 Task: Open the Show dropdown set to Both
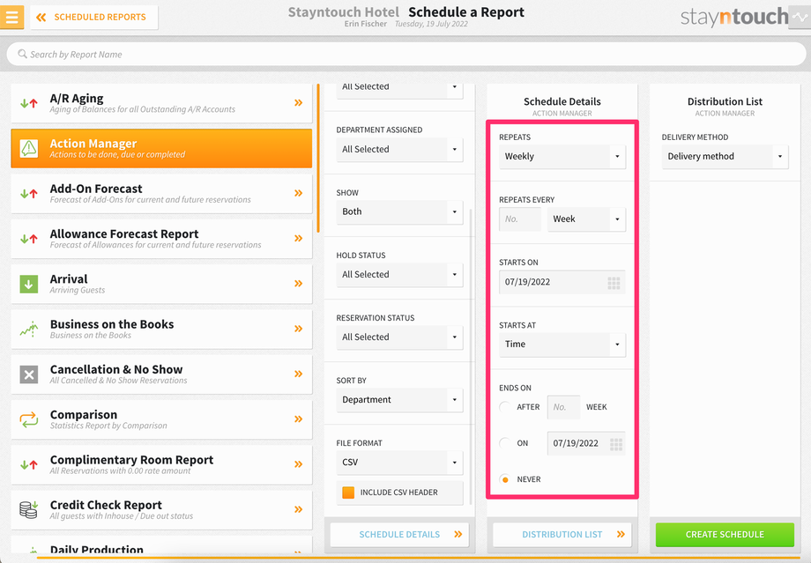pos(399,212)
